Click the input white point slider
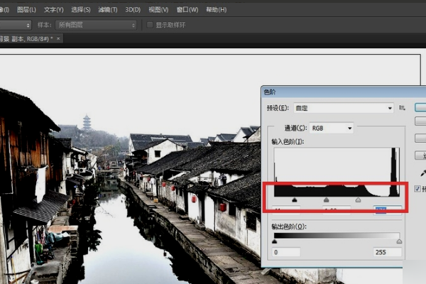 click(358, 201)
